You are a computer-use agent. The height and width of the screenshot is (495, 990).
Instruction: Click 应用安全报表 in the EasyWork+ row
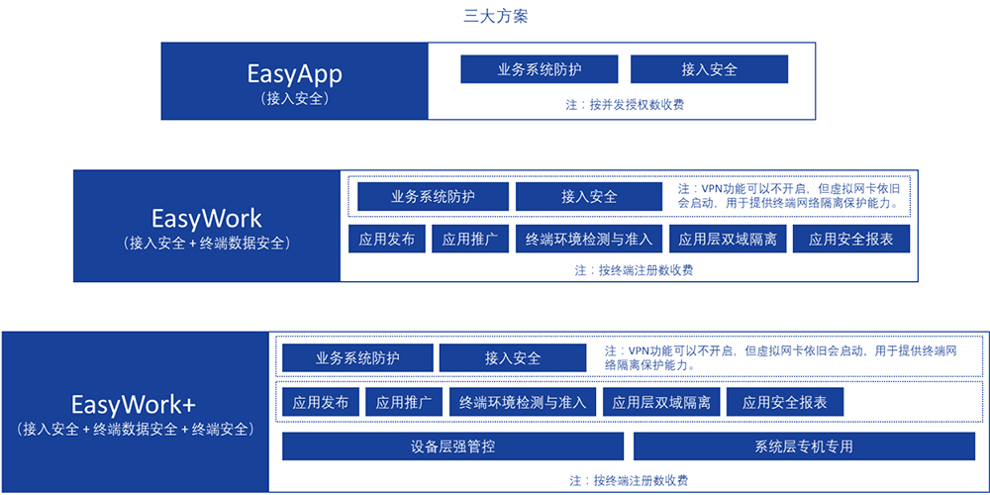click(785, 402)
